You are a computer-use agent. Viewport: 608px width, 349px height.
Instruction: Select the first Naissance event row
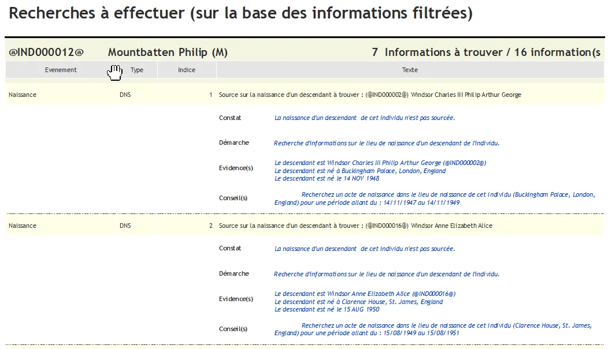tap(23, 95)
